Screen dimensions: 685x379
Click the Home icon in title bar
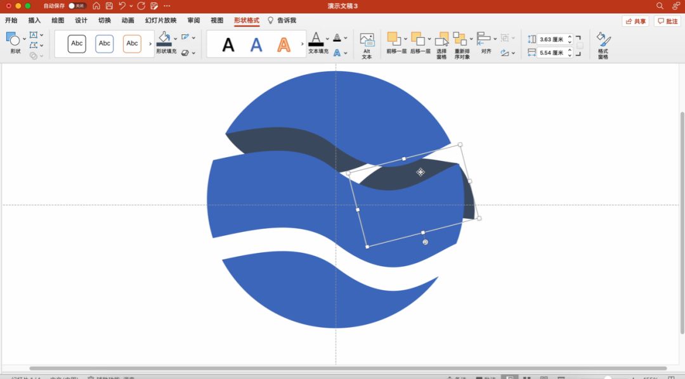(96, 6)
